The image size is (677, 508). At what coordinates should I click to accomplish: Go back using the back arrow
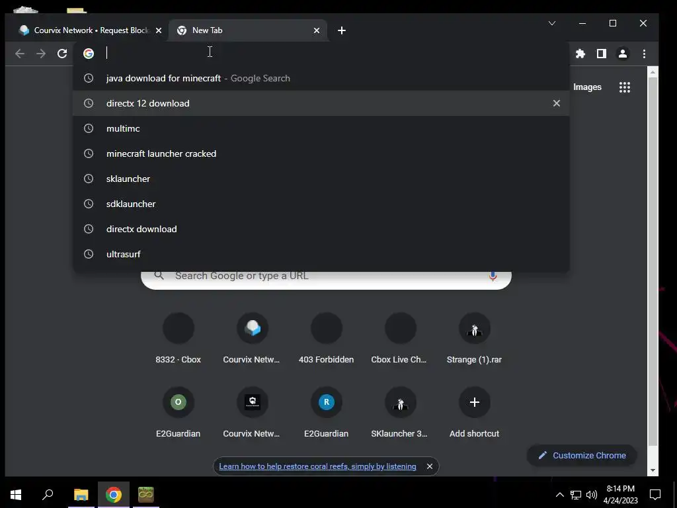(20, 54)
